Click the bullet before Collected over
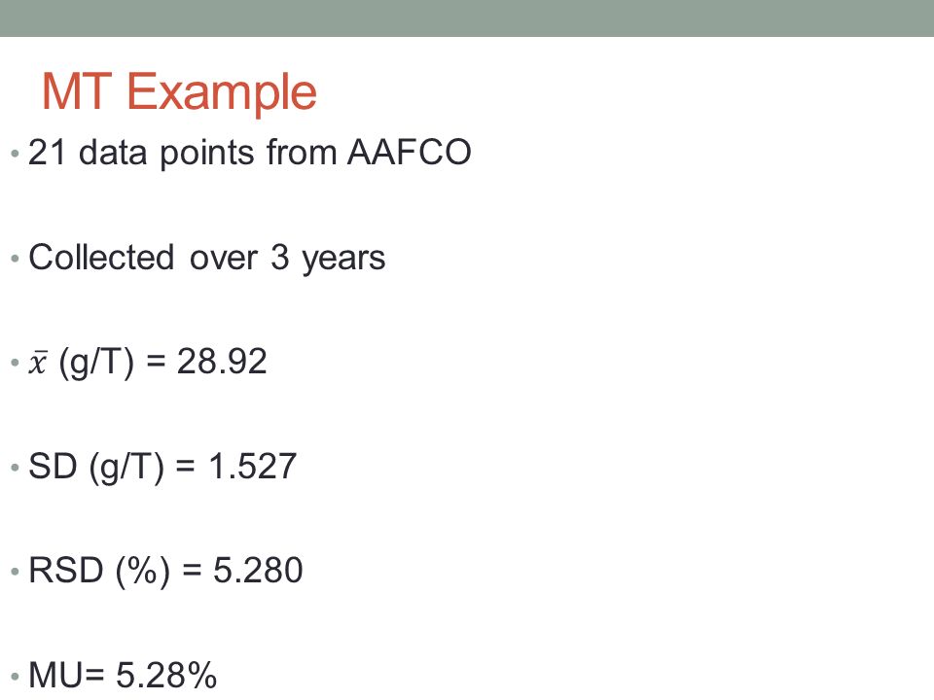The height and width of the screenshot is (700, 934). tap(15, 259)
